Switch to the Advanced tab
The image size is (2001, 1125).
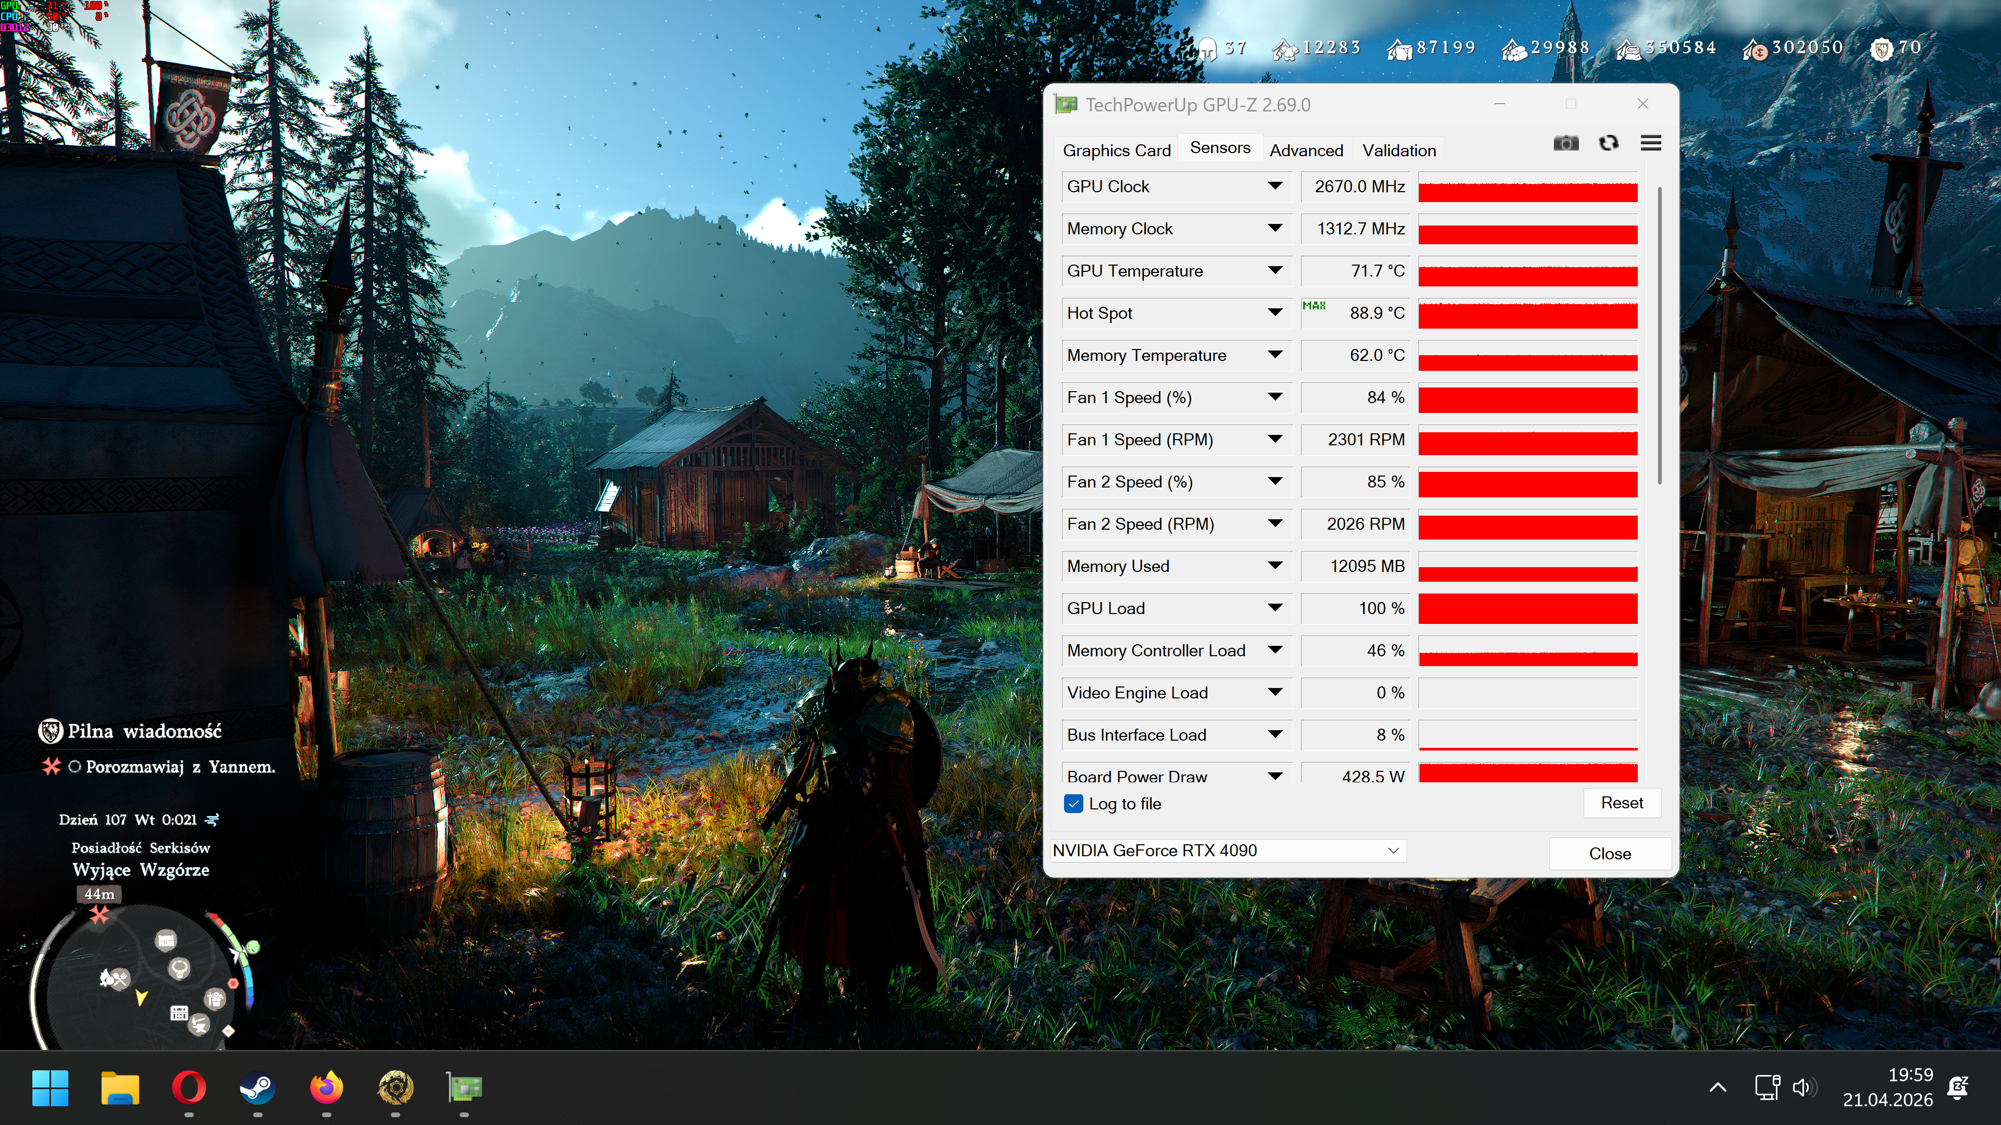(x=1306, y=151)
